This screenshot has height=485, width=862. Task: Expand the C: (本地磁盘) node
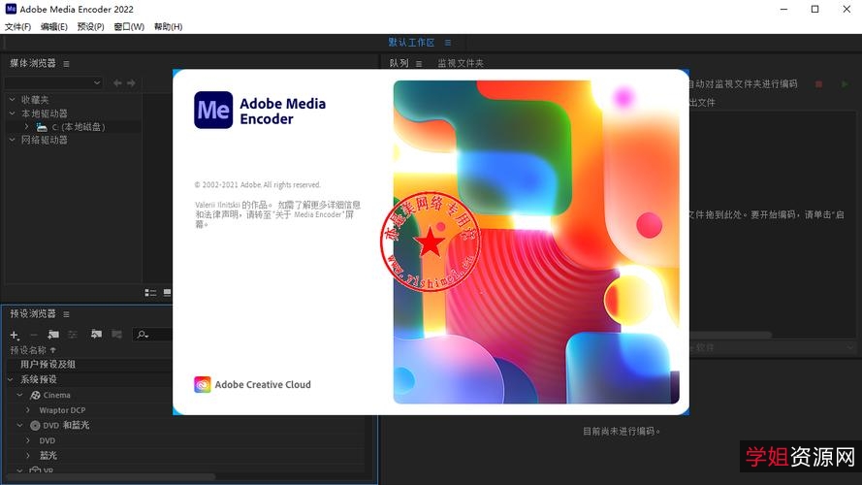(x=26, y=126)
